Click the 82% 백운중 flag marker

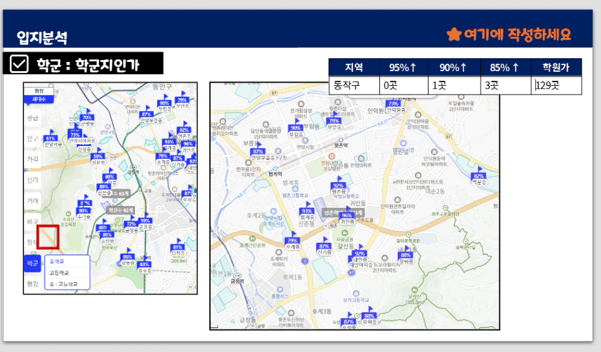(479, 177)
